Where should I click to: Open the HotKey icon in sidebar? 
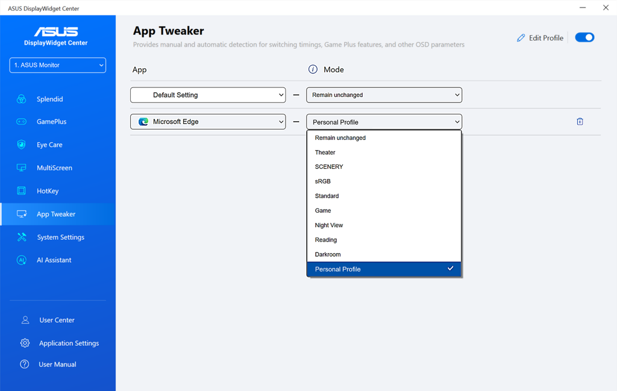click(x=21, y=191)
